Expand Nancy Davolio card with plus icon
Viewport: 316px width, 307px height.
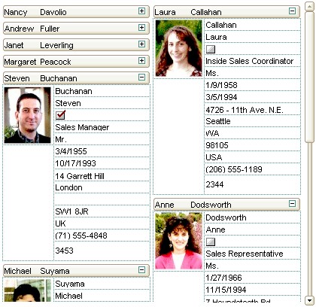[x=141, y=11]
